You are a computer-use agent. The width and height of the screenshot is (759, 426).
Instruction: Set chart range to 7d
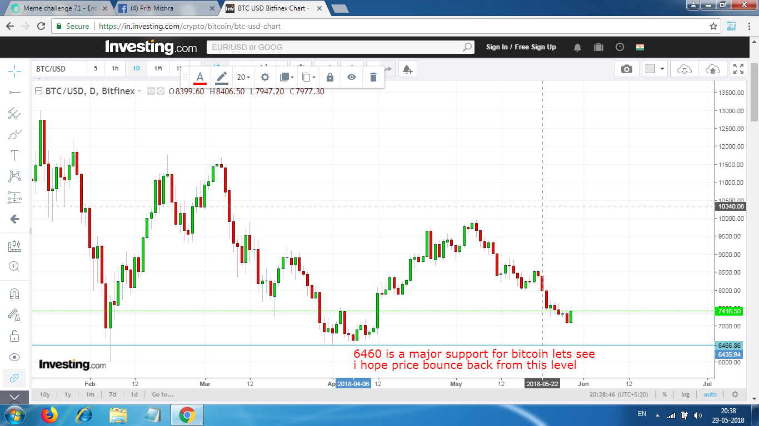pyautogui.click(x=112, y=394)
